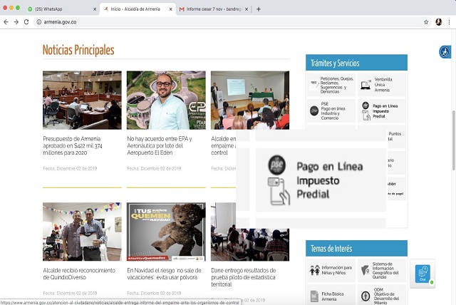The height and width of the screenshot is (305, 456).
Task: Open Información para Niñas y Niños
Action: 331,270
